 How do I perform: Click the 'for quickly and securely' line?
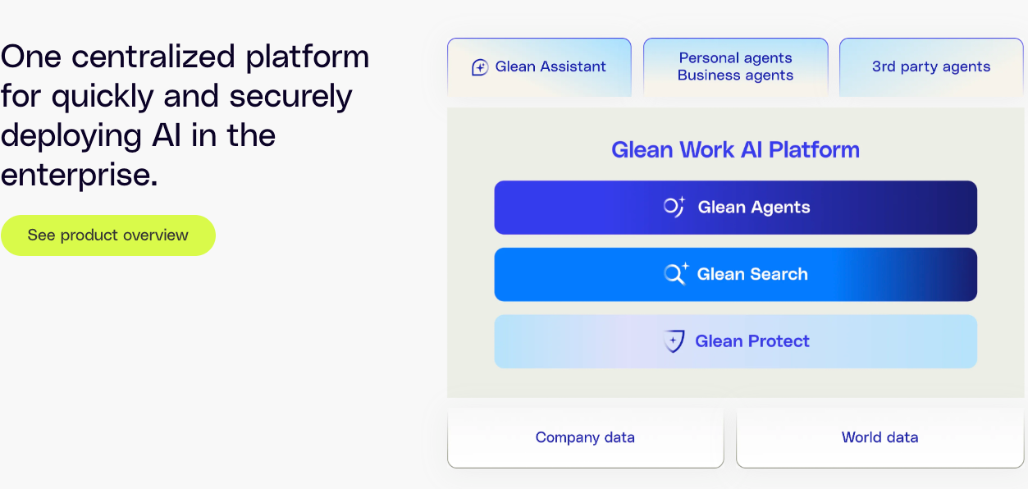(x=176, y=96)
